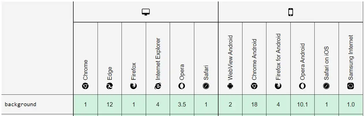Screen dimensions: 364x116
Task: Click the Safari on iOS icon
Action: 326,86
